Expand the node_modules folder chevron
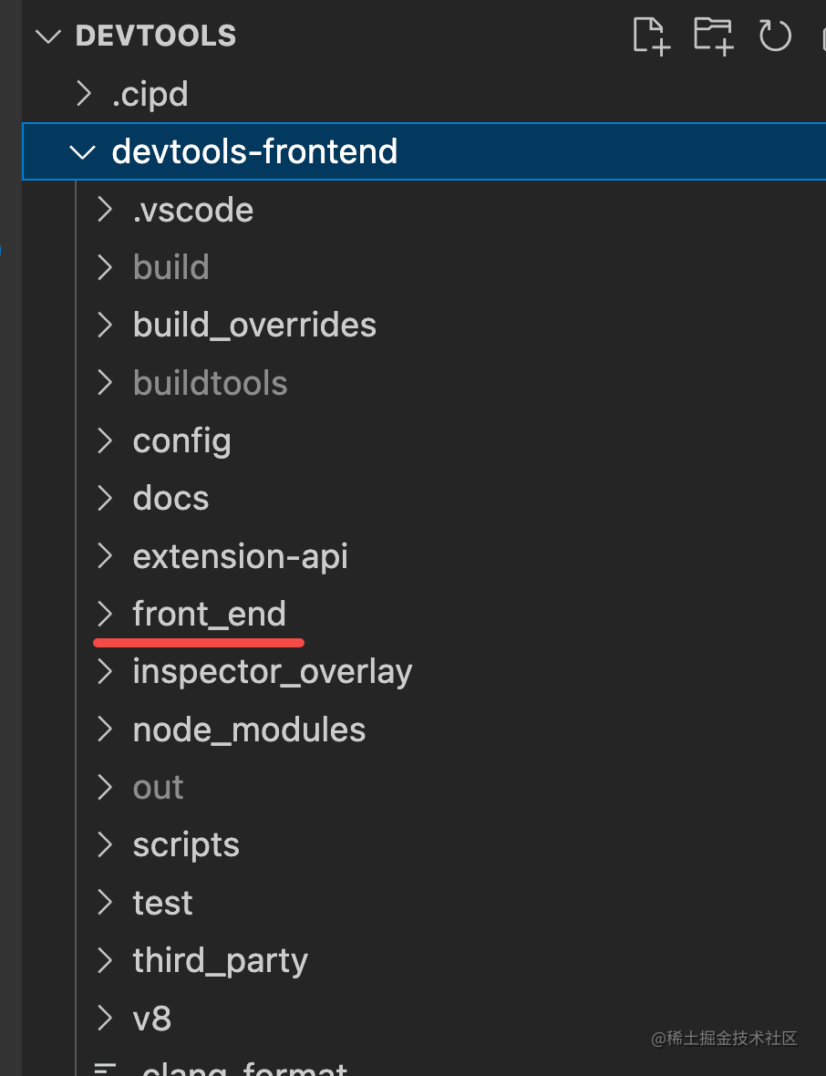The image size is (826, 1076). click(x=106, y=729)
